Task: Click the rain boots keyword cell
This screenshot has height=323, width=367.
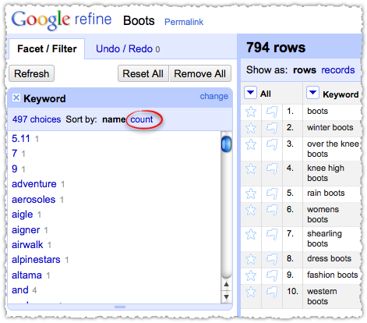Action: pos(326,193)
